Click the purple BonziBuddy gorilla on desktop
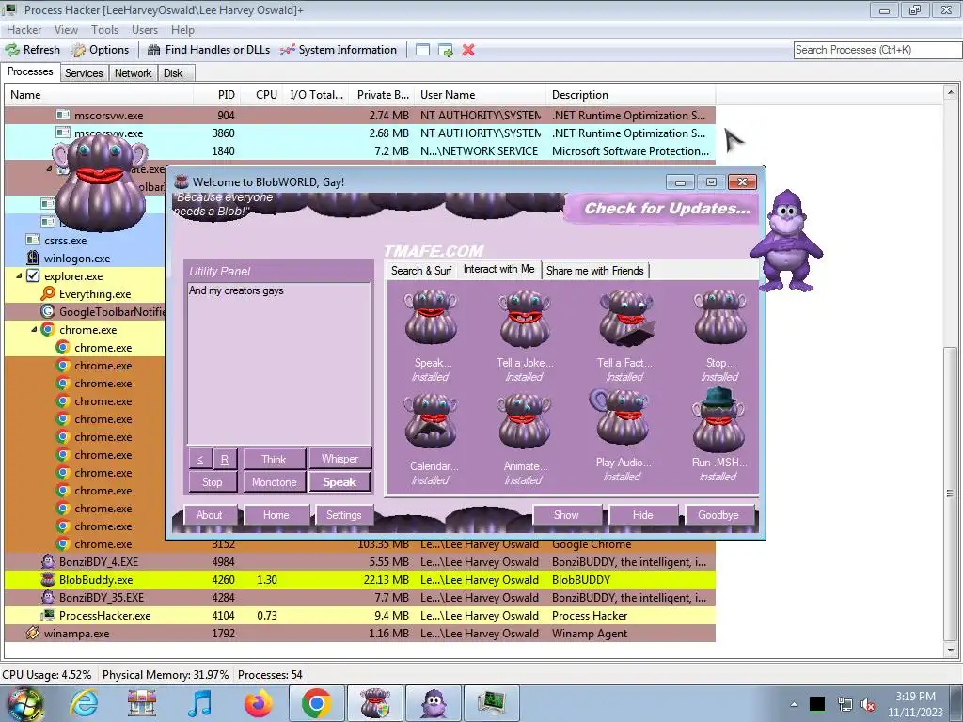The width and height of the screenshot is (963, 722). pos(787,241)
